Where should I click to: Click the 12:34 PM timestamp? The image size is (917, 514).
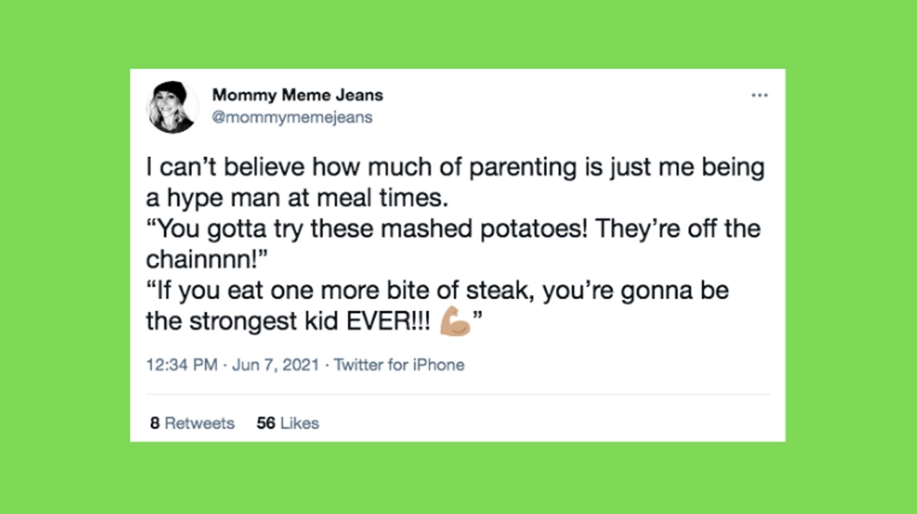coord(182,365)
